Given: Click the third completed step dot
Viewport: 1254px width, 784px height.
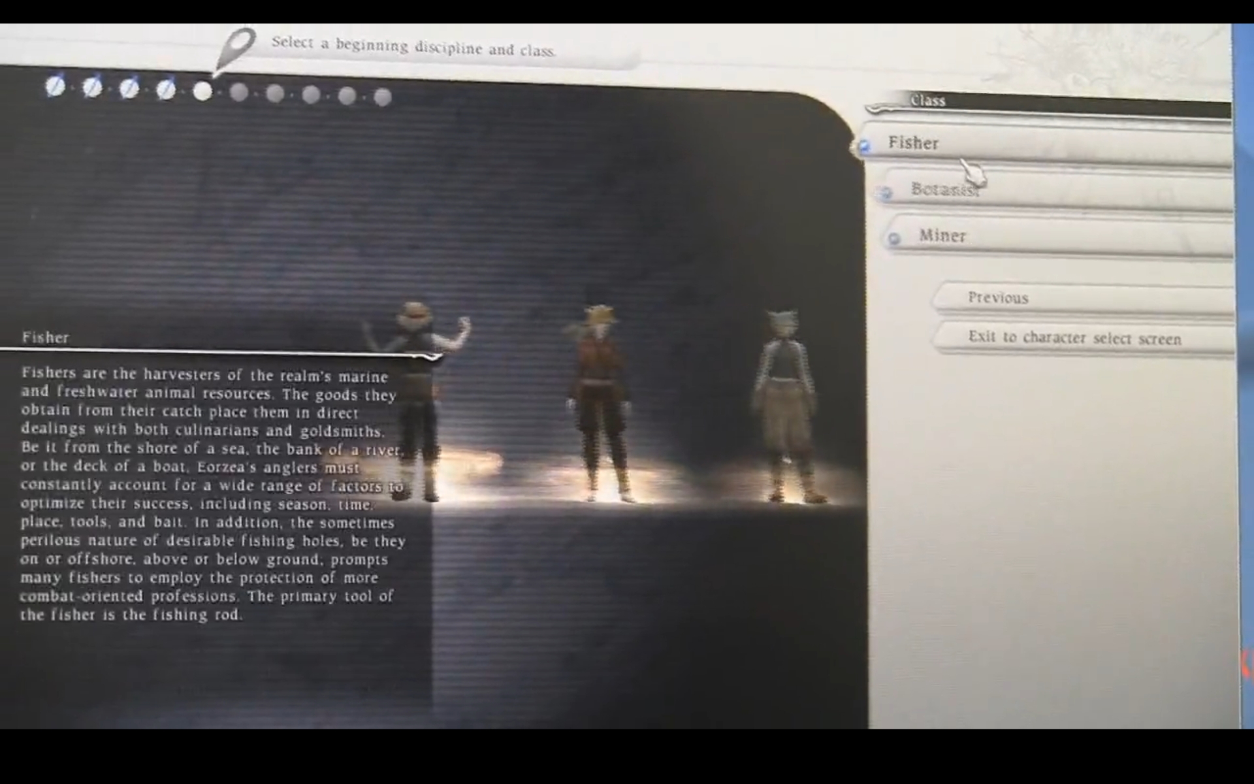Looking at the screenshot, I should (129, 88).
